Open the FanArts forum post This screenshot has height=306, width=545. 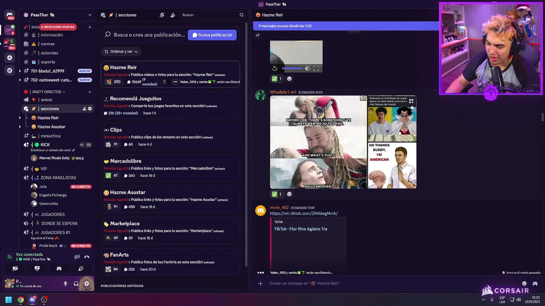tap(170, 262)
